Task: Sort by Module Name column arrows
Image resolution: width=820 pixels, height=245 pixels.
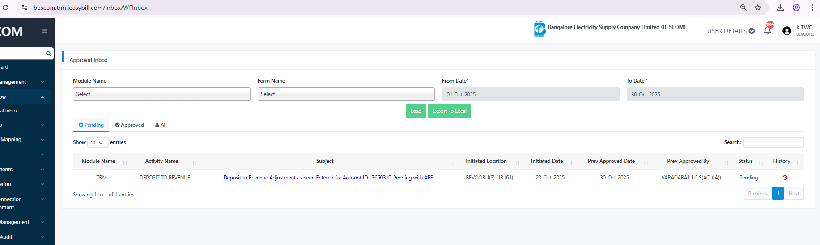Action: [125, 162]
